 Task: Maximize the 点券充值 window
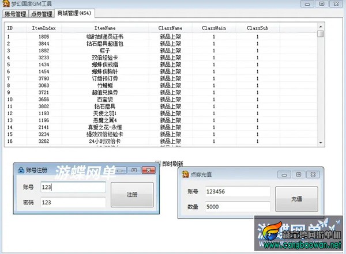point(298,175)
